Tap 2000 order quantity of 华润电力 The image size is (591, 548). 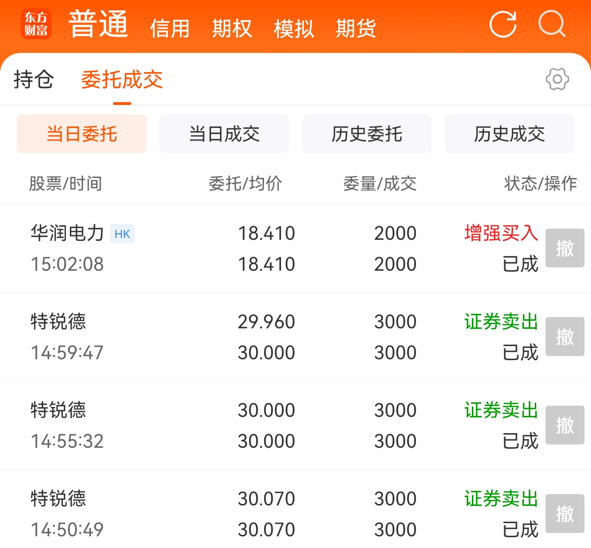[395, 233]
